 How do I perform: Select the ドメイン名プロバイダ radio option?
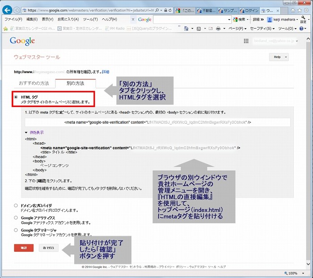[16, 205]
